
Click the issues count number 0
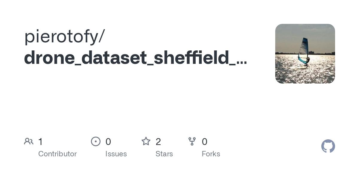[108, 142]
